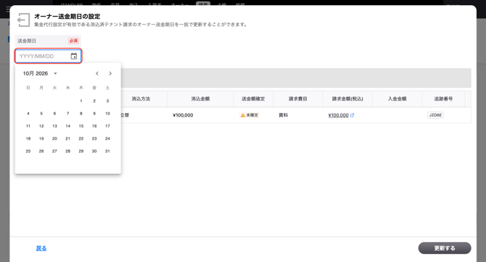Click the 未確定 warning badge
The height and width of the screenshot is (262, 486).
(x=250, y=115)
